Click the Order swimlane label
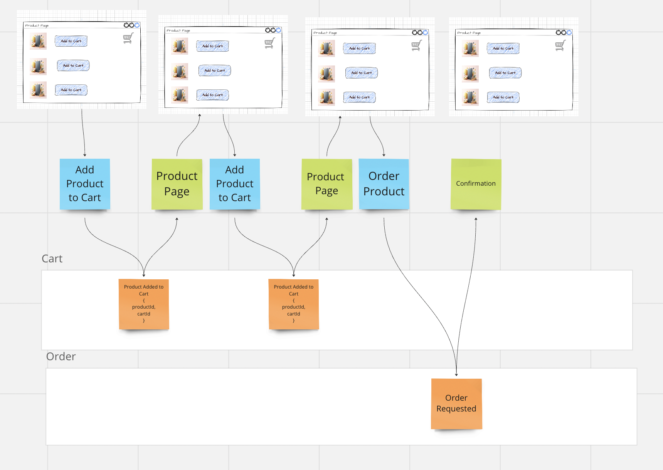 [x=61, y=356]
